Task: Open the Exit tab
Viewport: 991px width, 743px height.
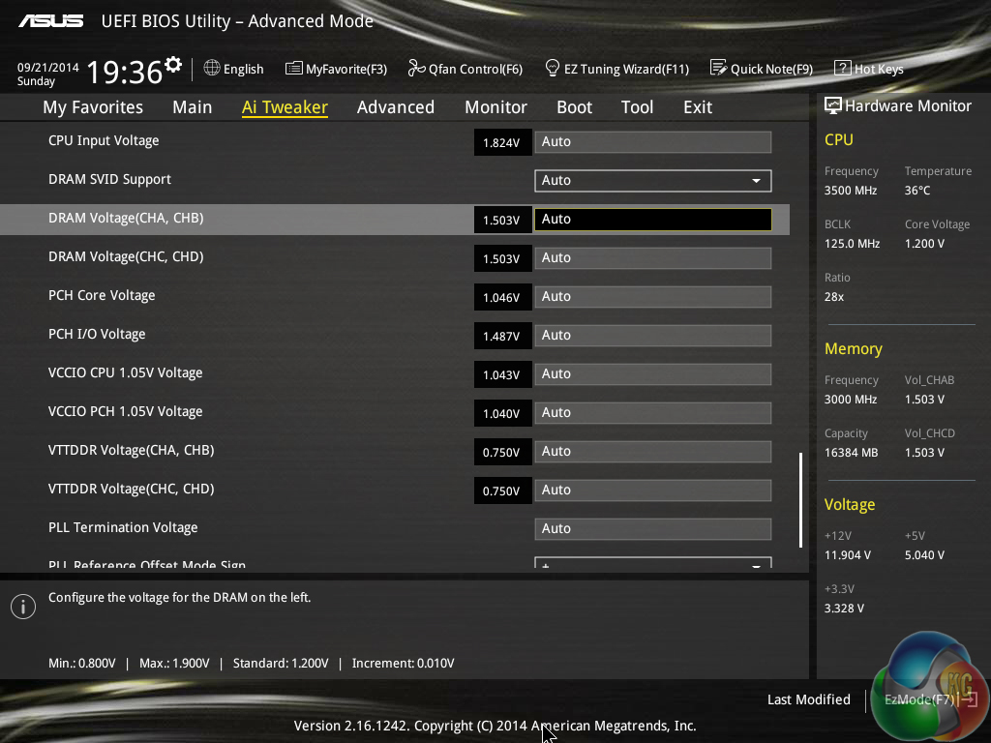Action: [698, 107]
